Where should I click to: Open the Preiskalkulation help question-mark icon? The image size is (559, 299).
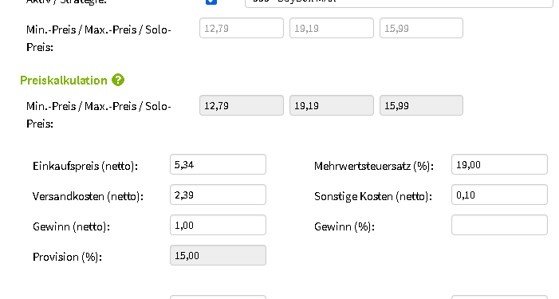[x=118, y=81]
